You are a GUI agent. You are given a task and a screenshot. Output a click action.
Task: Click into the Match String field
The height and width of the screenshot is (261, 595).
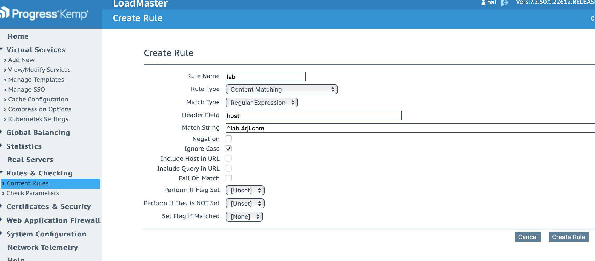point(408,128)
